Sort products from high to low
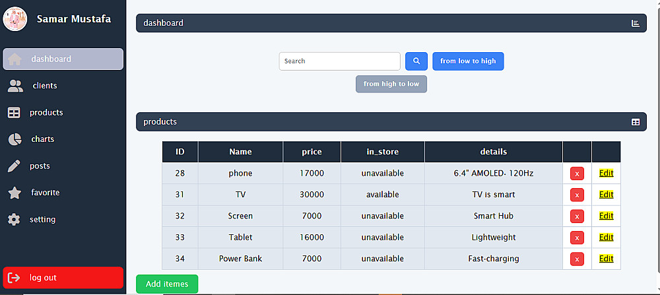The height and width of the screenshot is (295, 660). (391, 84)
